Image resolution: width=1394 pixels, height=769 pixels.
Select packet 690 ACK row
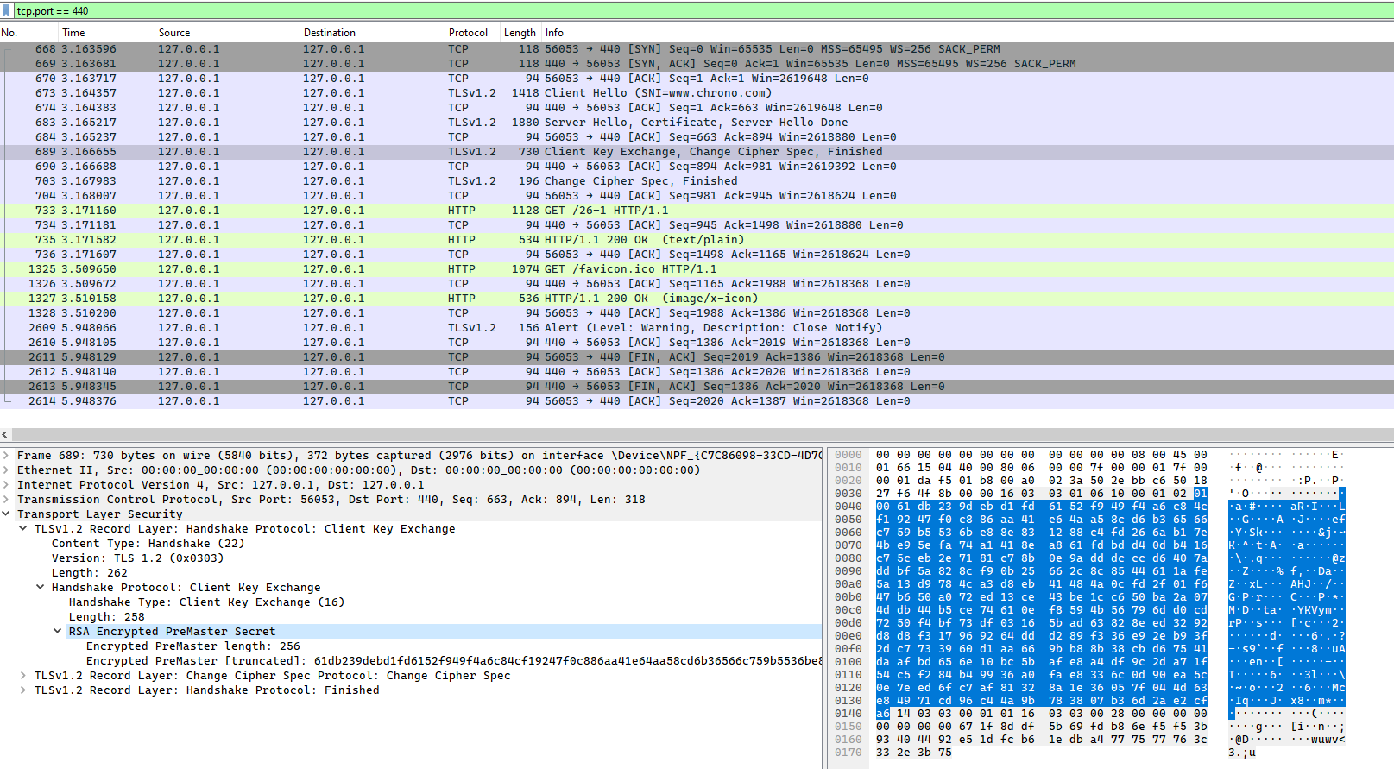click(x=697, y=167)
